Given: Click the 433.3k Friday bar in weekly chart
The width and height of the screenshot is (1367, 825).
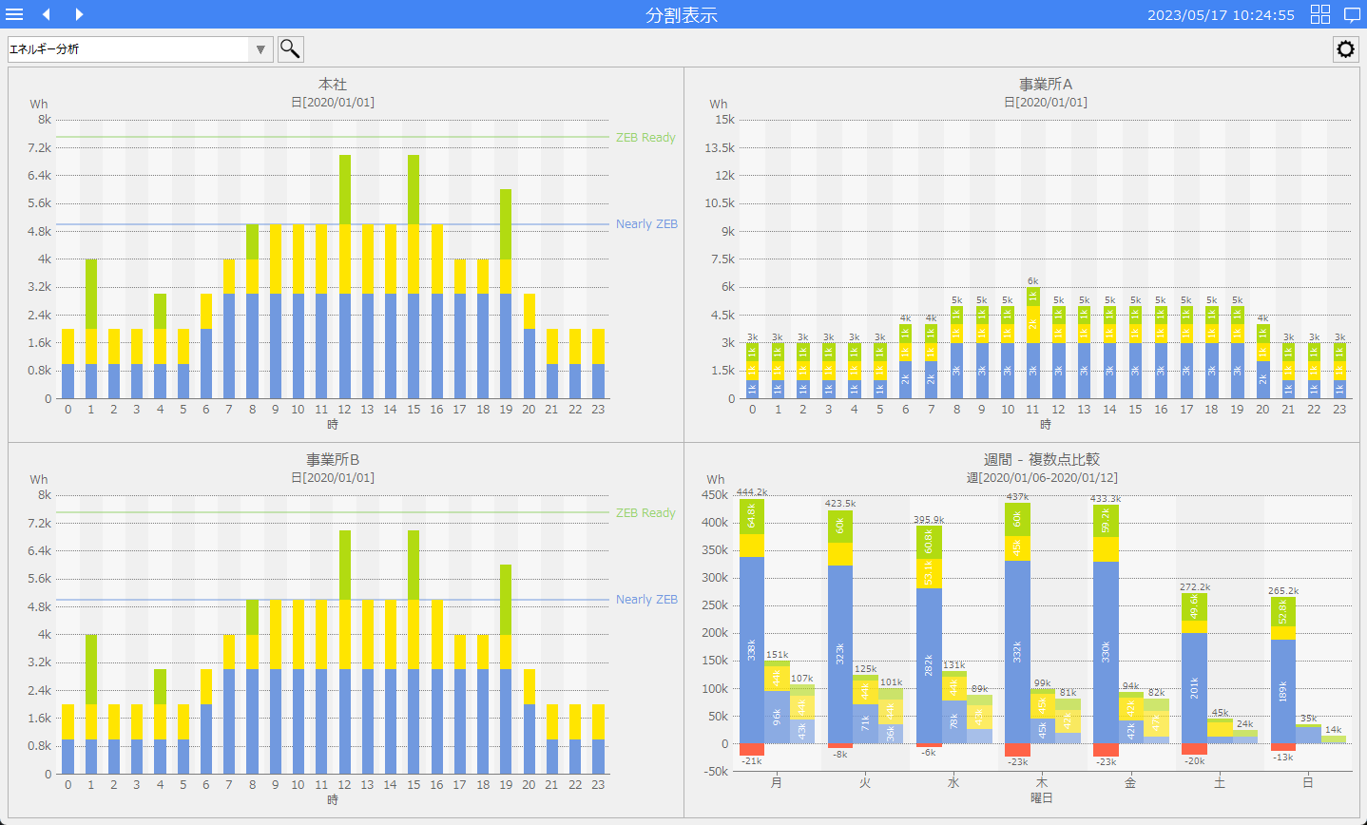Looking at the screenshot, I should pyautogui.click(x=1106, y=624).
